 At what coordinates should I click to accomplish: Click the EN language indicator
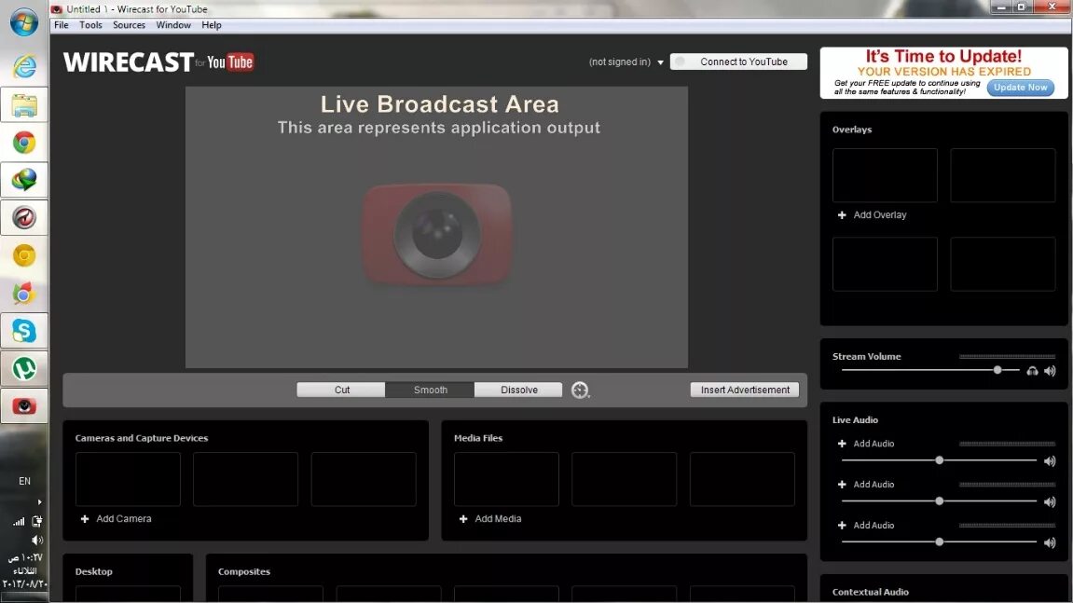tap(24, 481)
